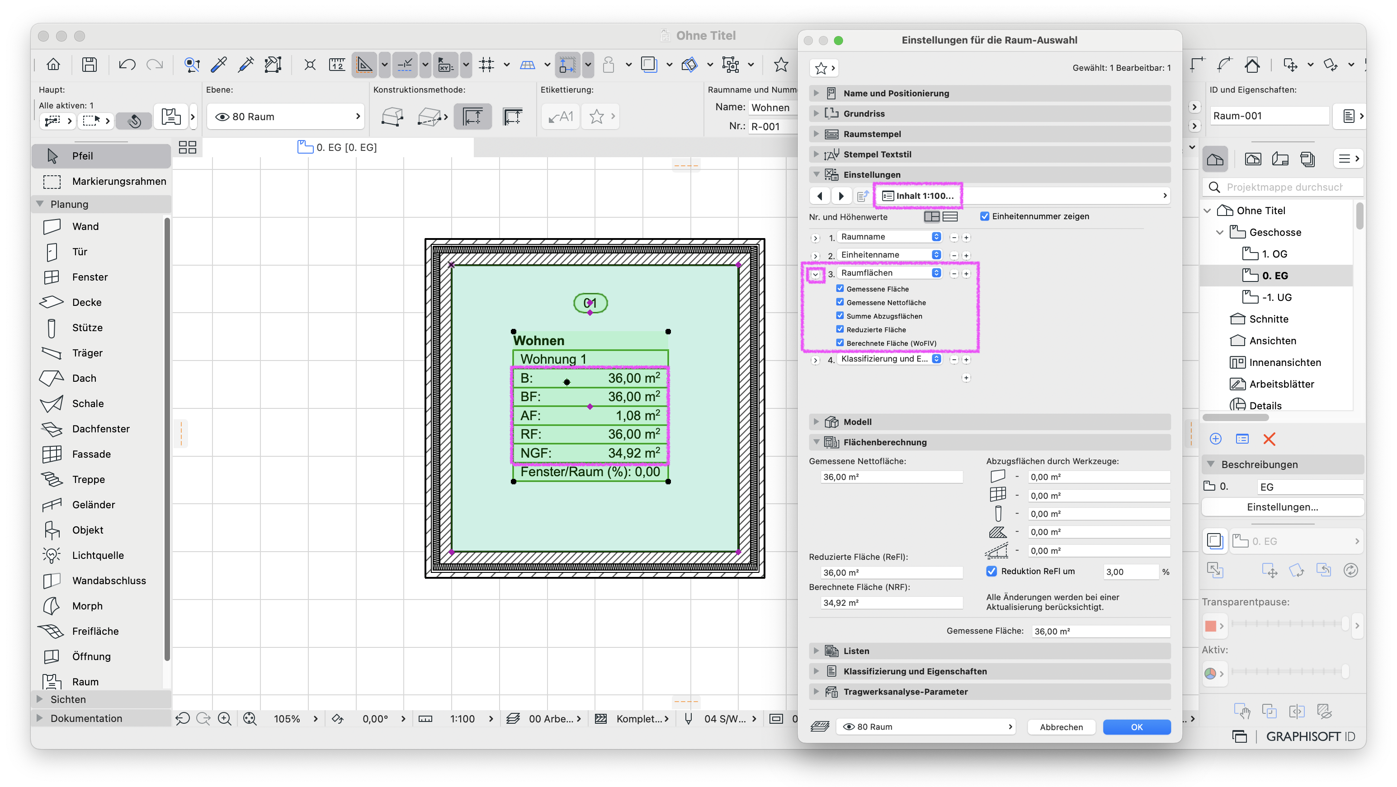Activate the Pfeil arrow tool
The width and height of the screenshot is (1397, 787).
101,155
